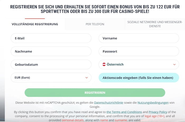Select the Passwort input field
This screenshot has width=185, height=122.
click(x=139, y=51)
